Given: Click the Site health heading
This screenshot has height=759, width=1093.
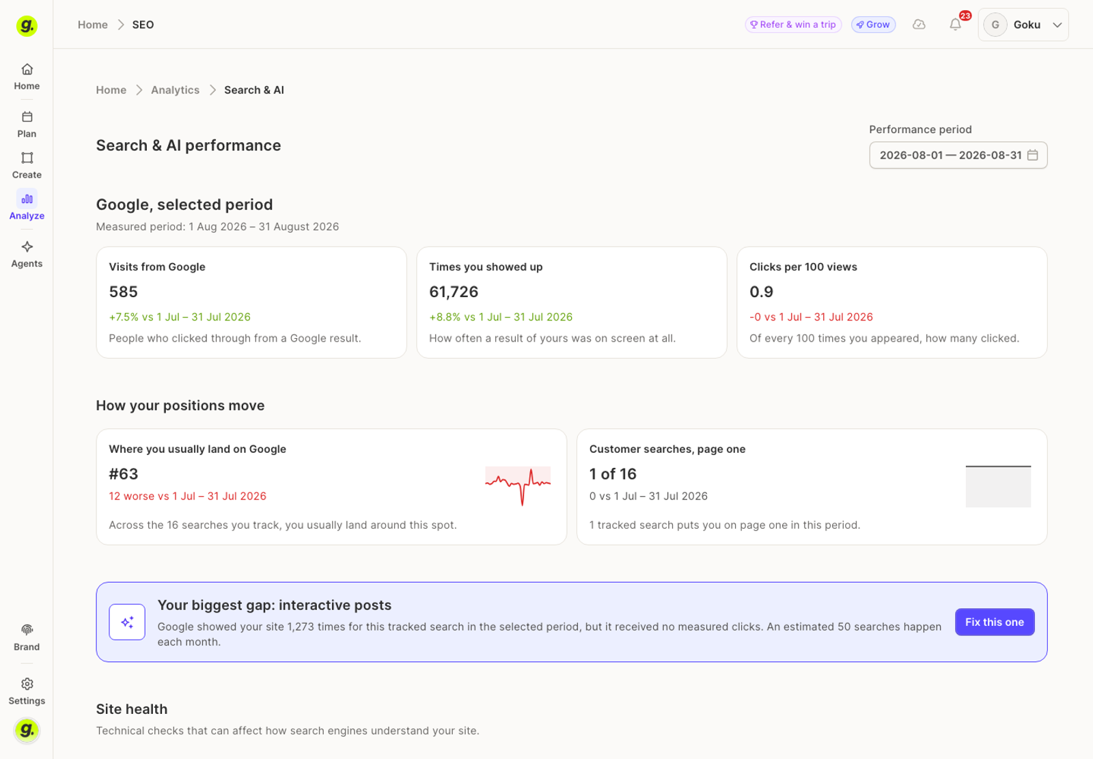Looking at the screenshot, I should [x=132, y=709].
